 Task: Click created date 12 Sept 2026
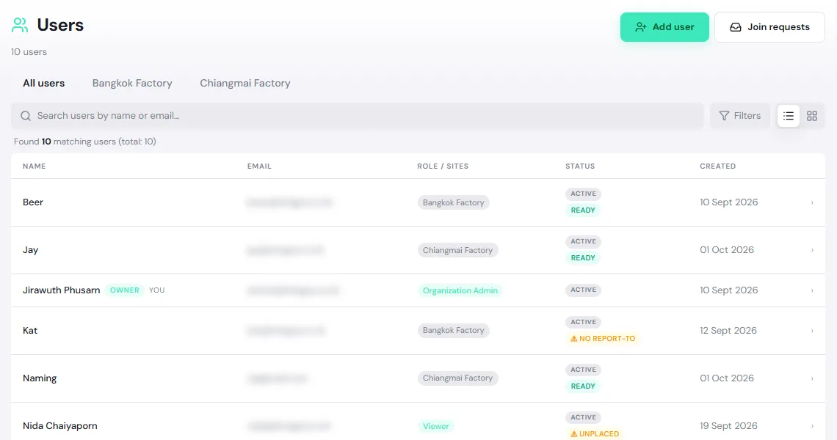pos(728,330)
